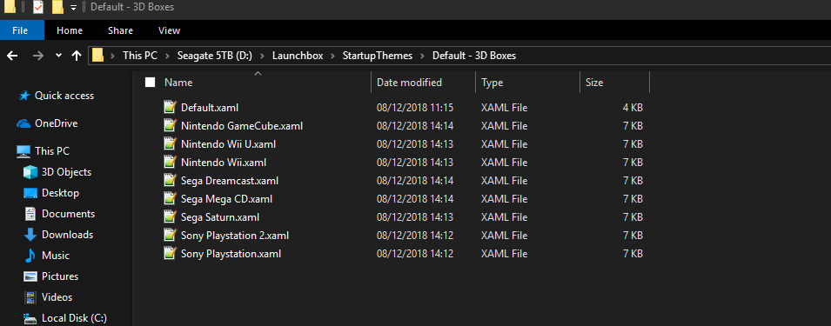Click the Sega Dreamcast.xaml file icon

click(x=170, y=181)
